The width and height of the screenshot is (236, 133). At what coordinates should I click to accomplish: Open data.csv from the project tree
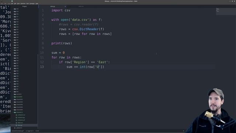point(20,123)
